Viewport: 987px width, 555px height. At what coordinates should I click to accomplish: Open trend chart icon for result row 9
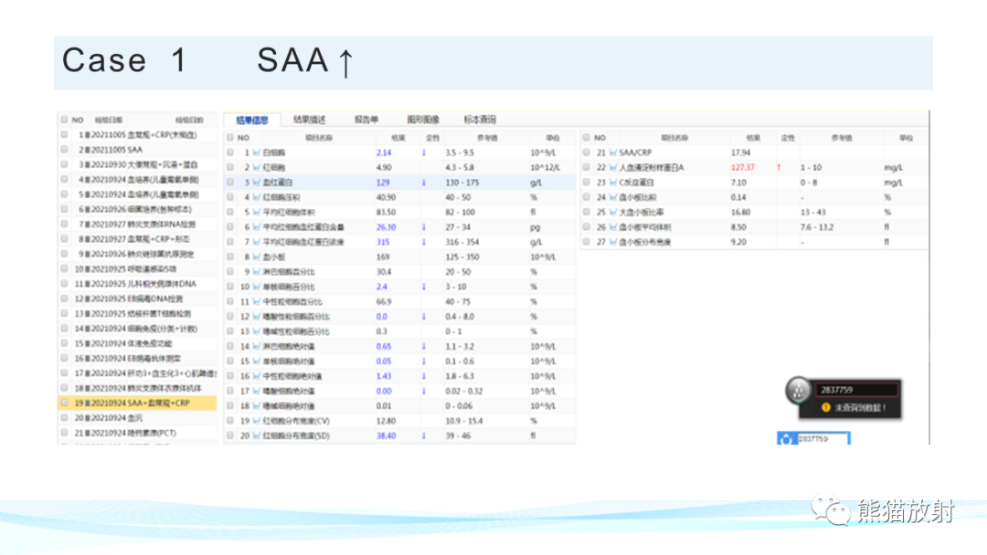click(x=257, y=272)
